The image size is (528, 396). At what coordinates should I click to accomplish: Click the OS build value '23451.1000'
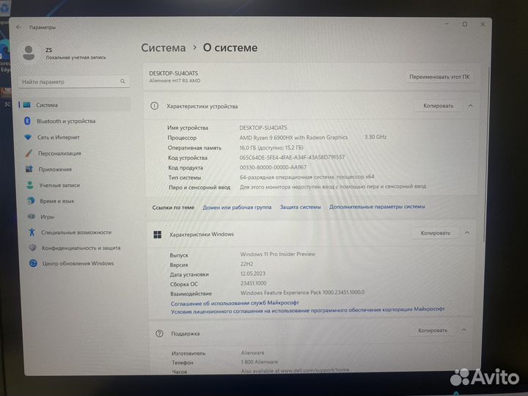click(x=253, y=283)
